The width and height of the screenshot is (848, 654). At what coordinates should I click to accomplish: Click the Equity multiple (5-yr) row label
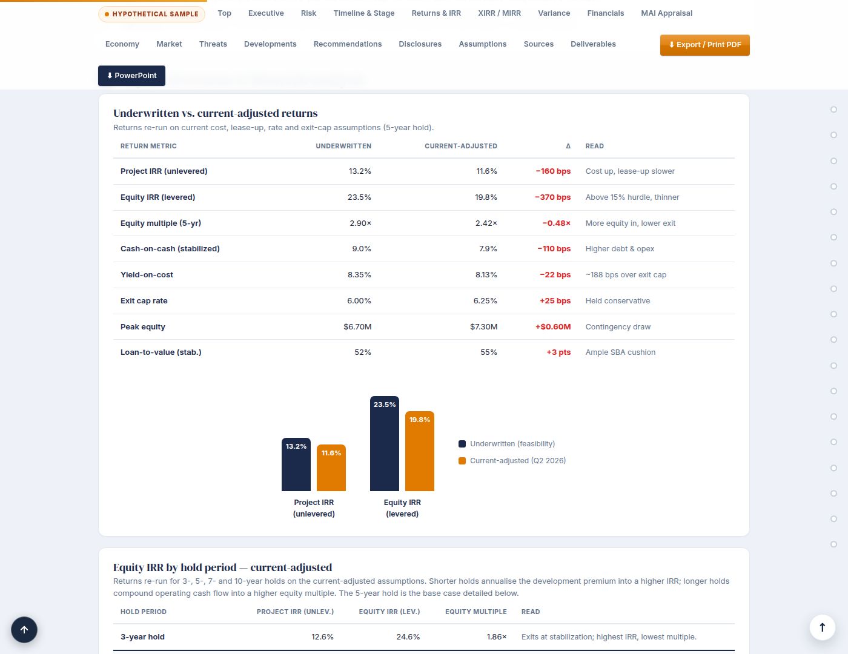(161, 223)
